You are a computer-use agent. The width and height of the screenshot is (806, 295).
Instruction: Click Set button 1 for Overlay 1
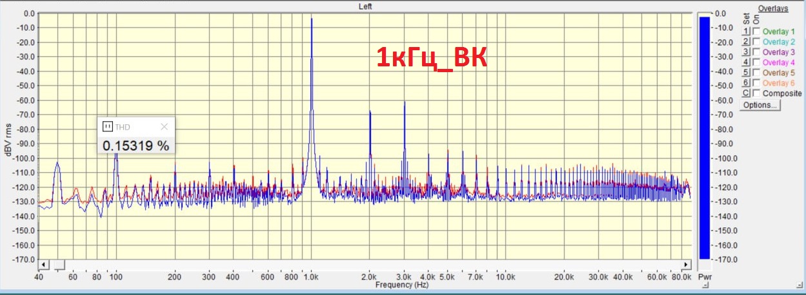tap(745, 32)
